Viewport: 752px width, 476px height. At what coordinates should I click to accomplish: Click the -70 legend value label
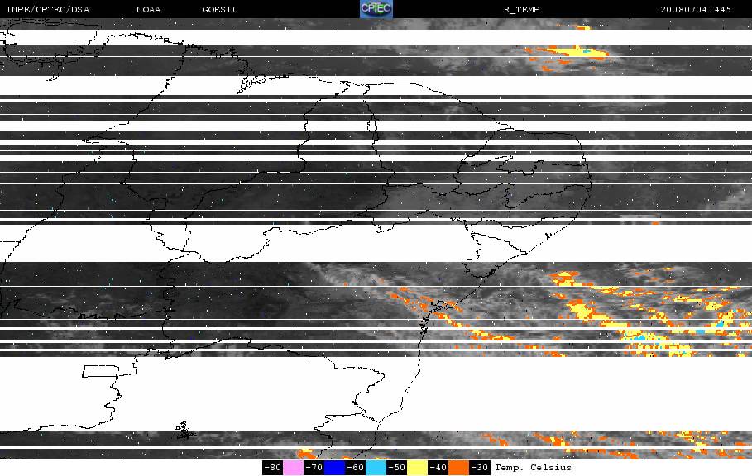coord(314,468)
